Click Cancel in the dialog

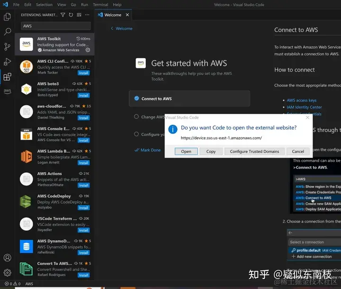298,151
